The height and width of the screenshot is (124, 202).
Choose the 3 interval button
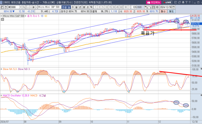99,7
